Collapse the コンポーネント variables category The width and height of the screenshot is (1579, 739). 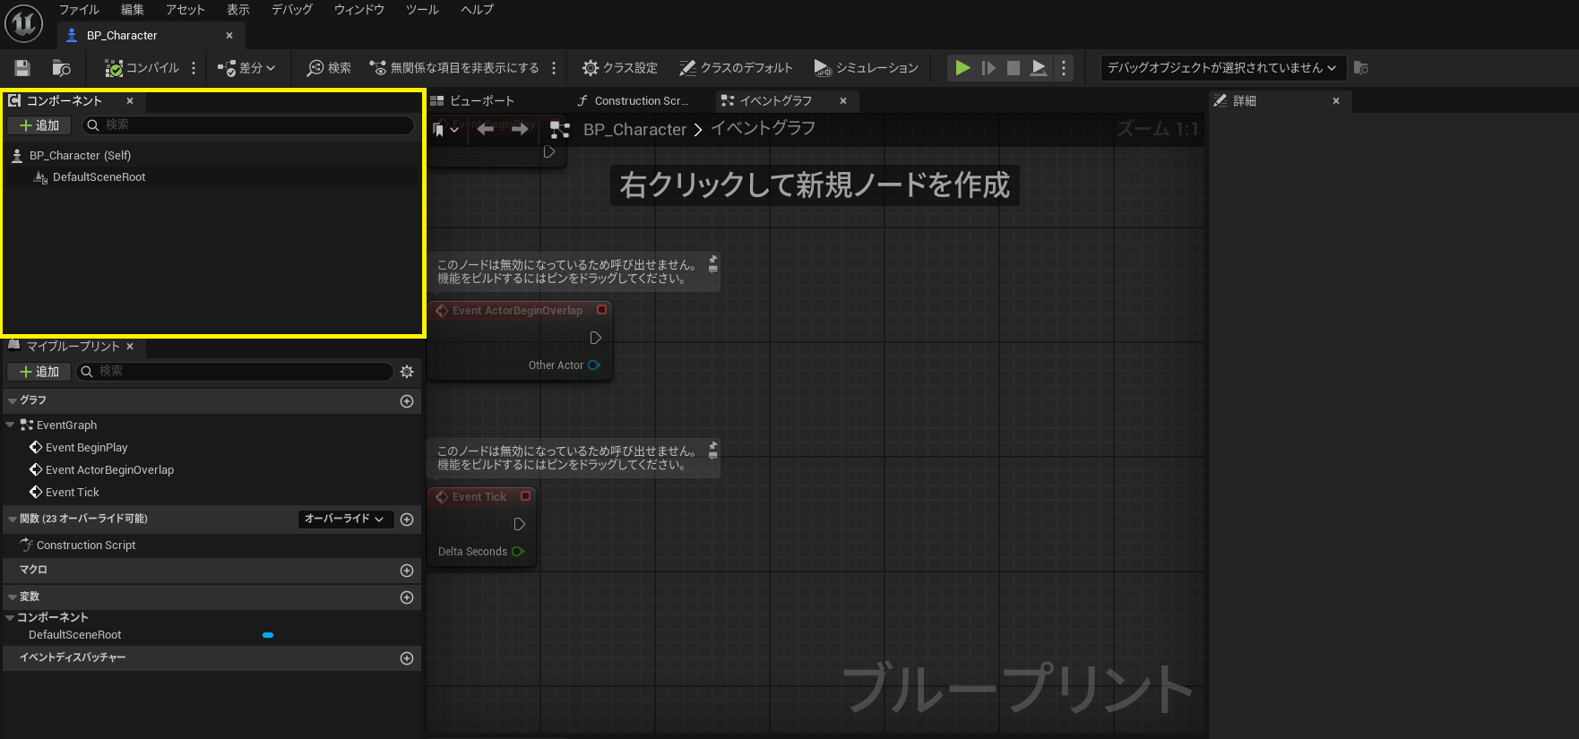10,618
